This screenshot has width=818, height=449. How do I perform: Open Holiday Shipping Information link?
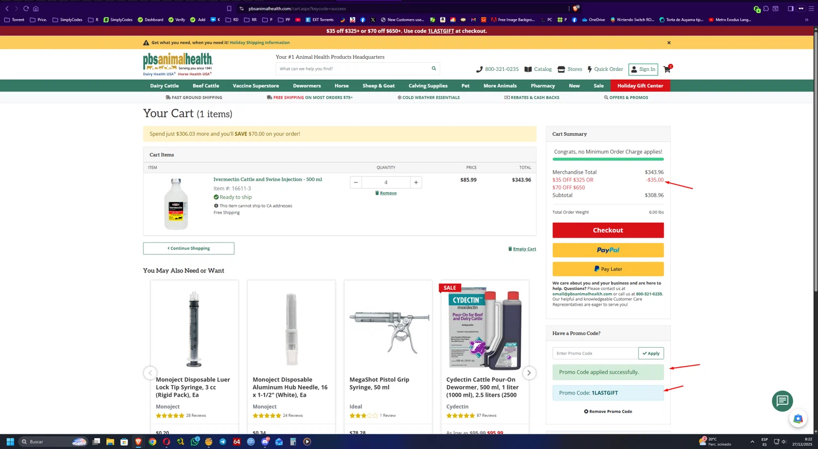260,43
